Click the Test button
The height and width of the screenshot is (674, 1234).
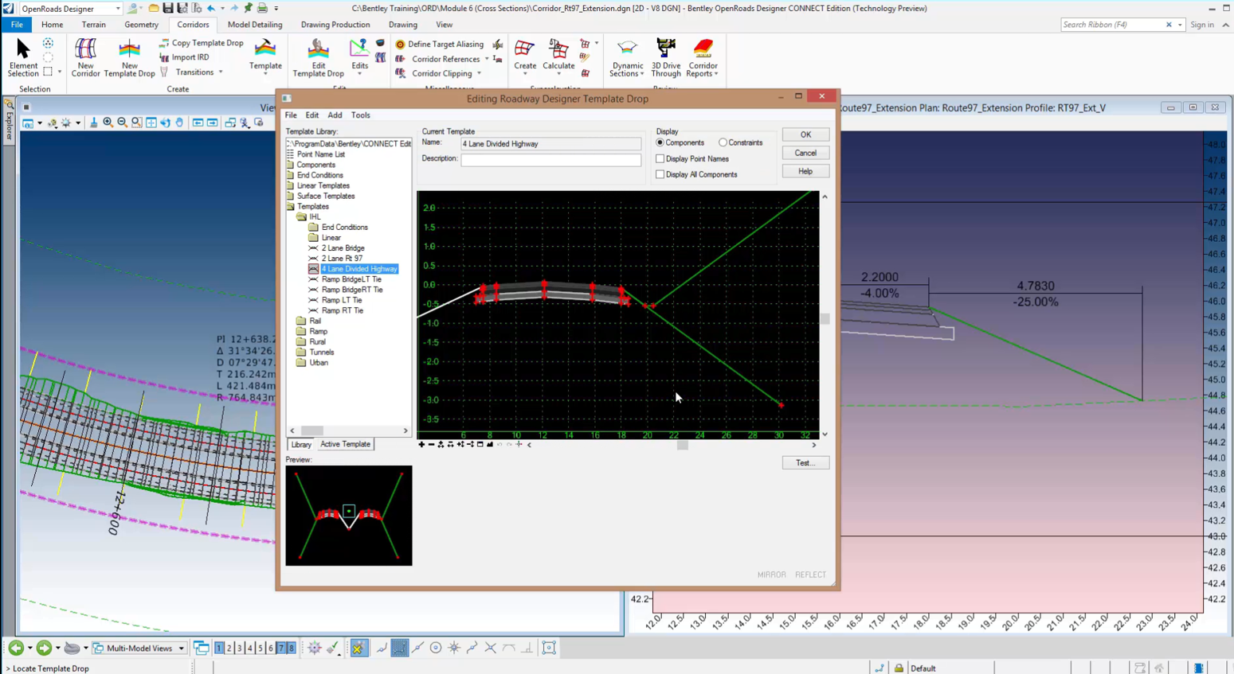[805, 462]
